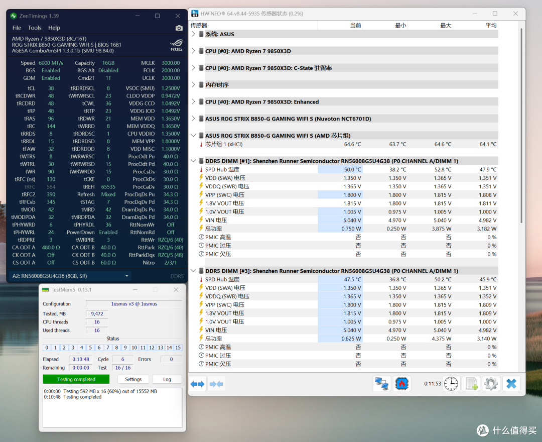
Task: Expand the C-State 驻留率 group
Action: tap(194, 68)
